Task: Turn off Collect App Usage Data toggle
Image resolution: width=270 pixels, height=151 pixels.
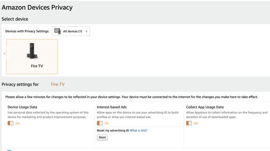Action: click(189, 123)
